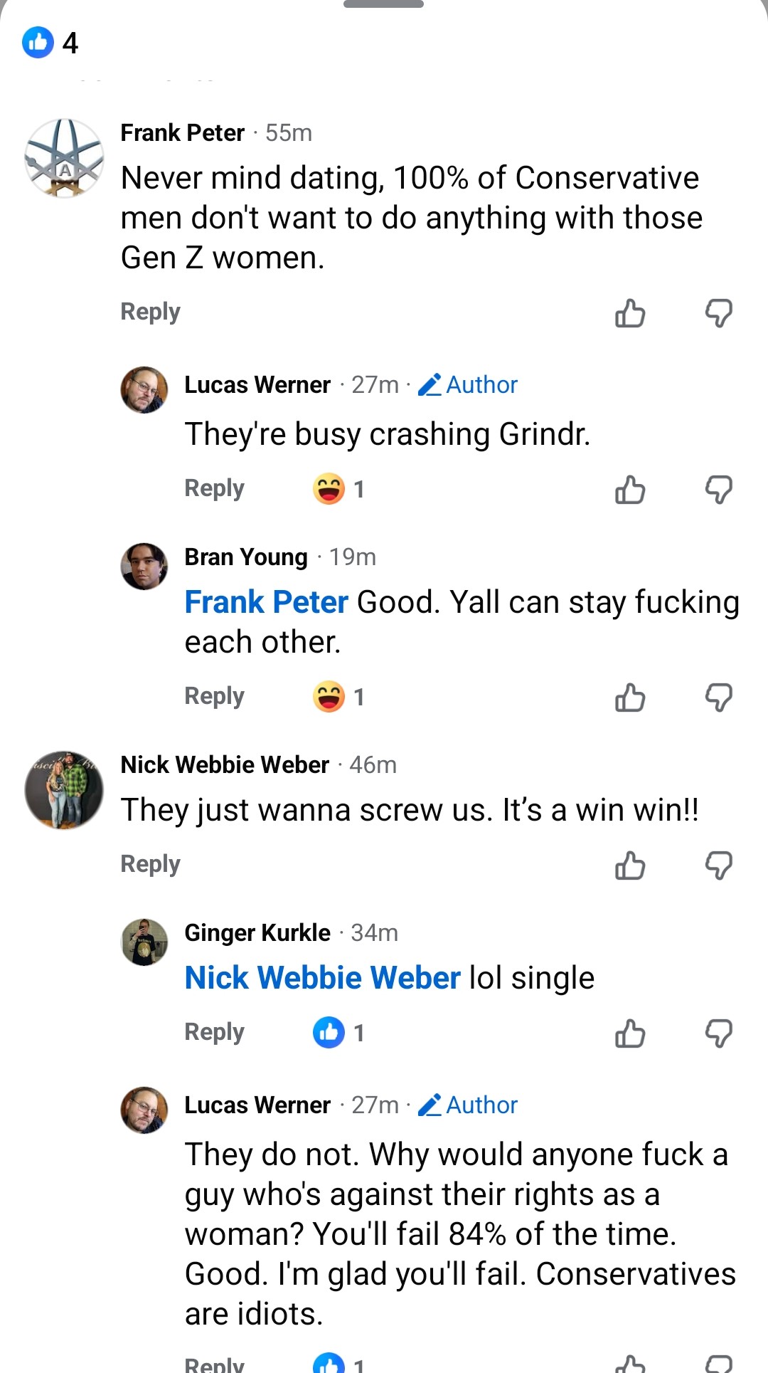View laughing reaction on Lucas Werner's Grindr reply
This screenshot has height=1373, width=768.
click(x=338, y=489)
